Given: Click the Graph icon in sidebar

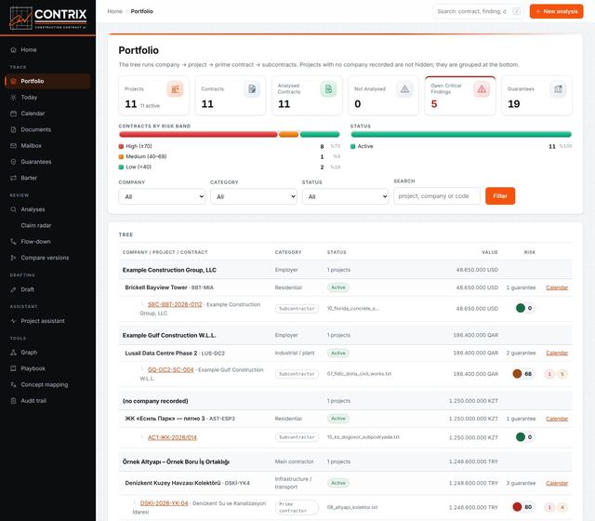Looking at the screenshot, I should tap(13, 353).
